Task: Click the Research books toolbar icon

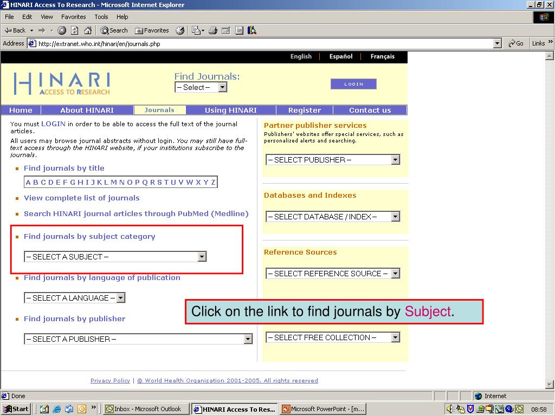Action: pyautogui.click(x=252, y=30)
